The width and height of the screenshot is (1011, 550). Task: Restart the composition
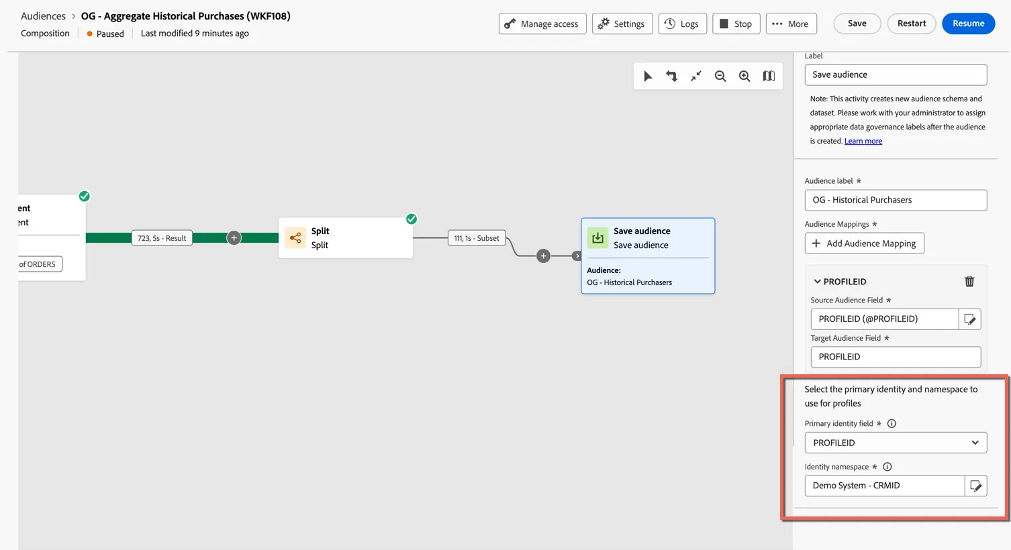tap(912, 23)
